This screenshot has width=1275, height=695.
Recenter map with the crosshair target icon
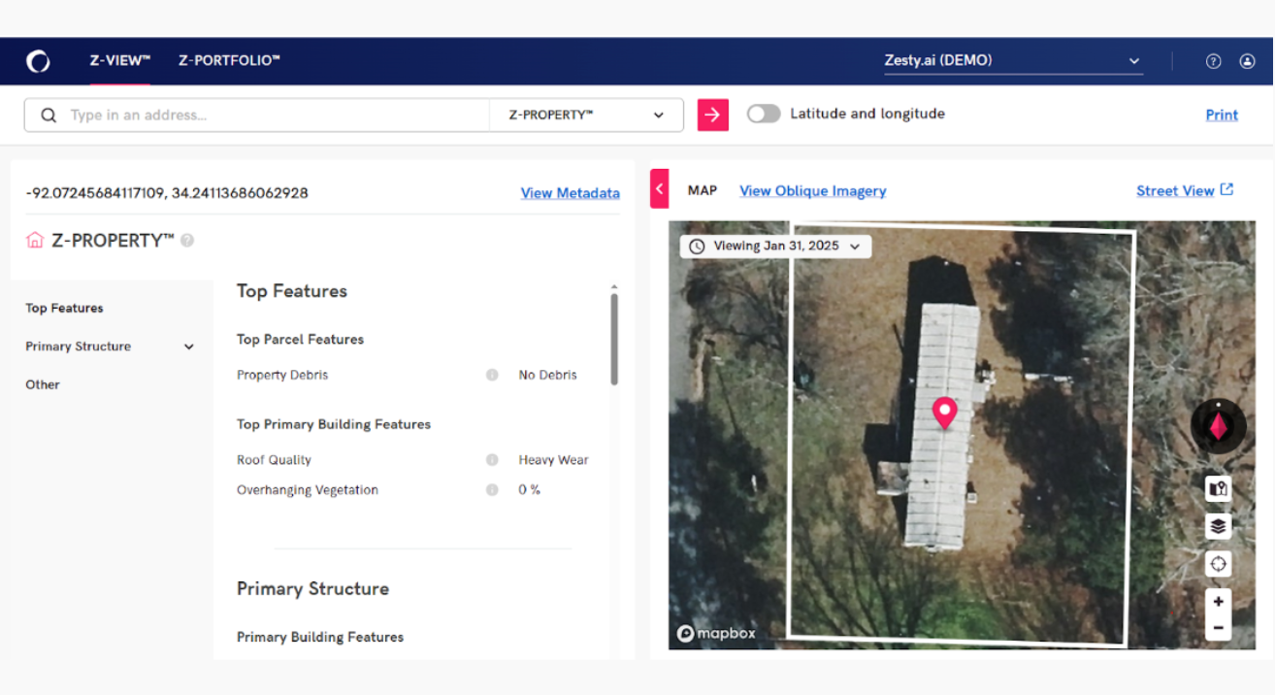click(x=1219, y=564)
